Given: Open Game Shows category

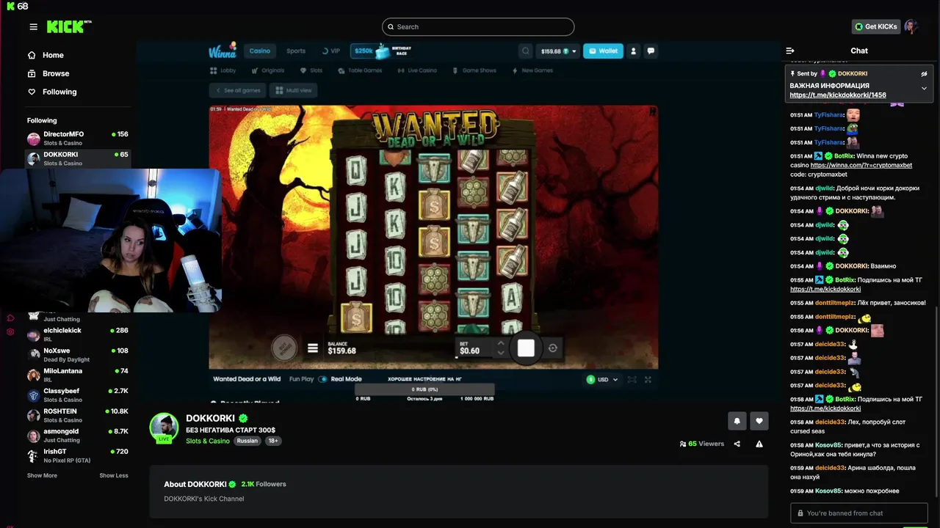Looking at the screenshot, I should 474,70.
